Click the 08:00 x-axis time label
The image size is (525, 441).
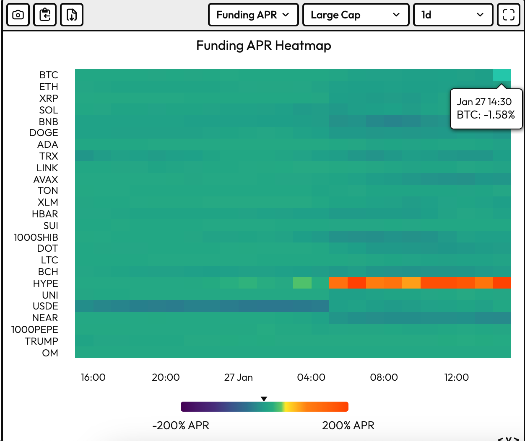tap(384, 377)
